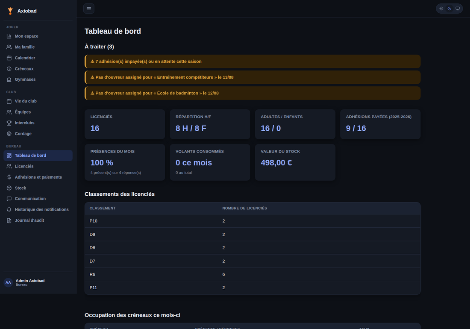This screenshot has width=470, height=329.
Task: Select the D9 classement row
Action: tap(253, 235)
